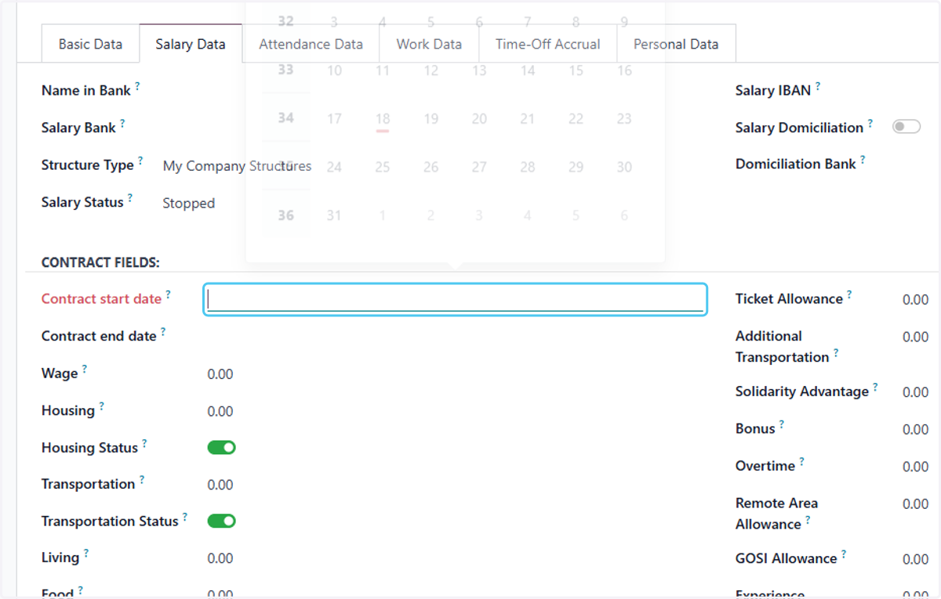Choose the underlined day 18 in calendar
This screenshot has width=941, height=599.
383,119
